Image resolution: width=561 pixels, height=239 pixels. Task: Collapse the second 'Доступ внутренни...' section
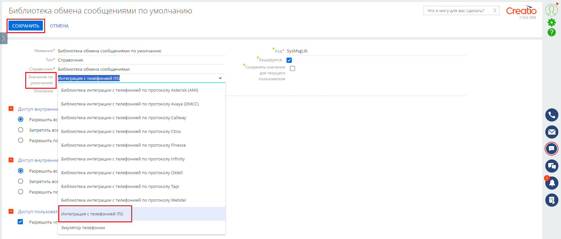(x=11, y=160)
